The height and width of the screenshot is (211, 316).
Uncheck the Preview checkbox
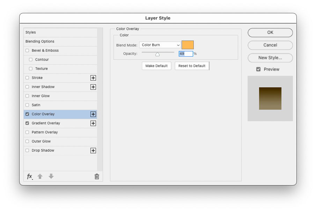(x=258, y=69)
